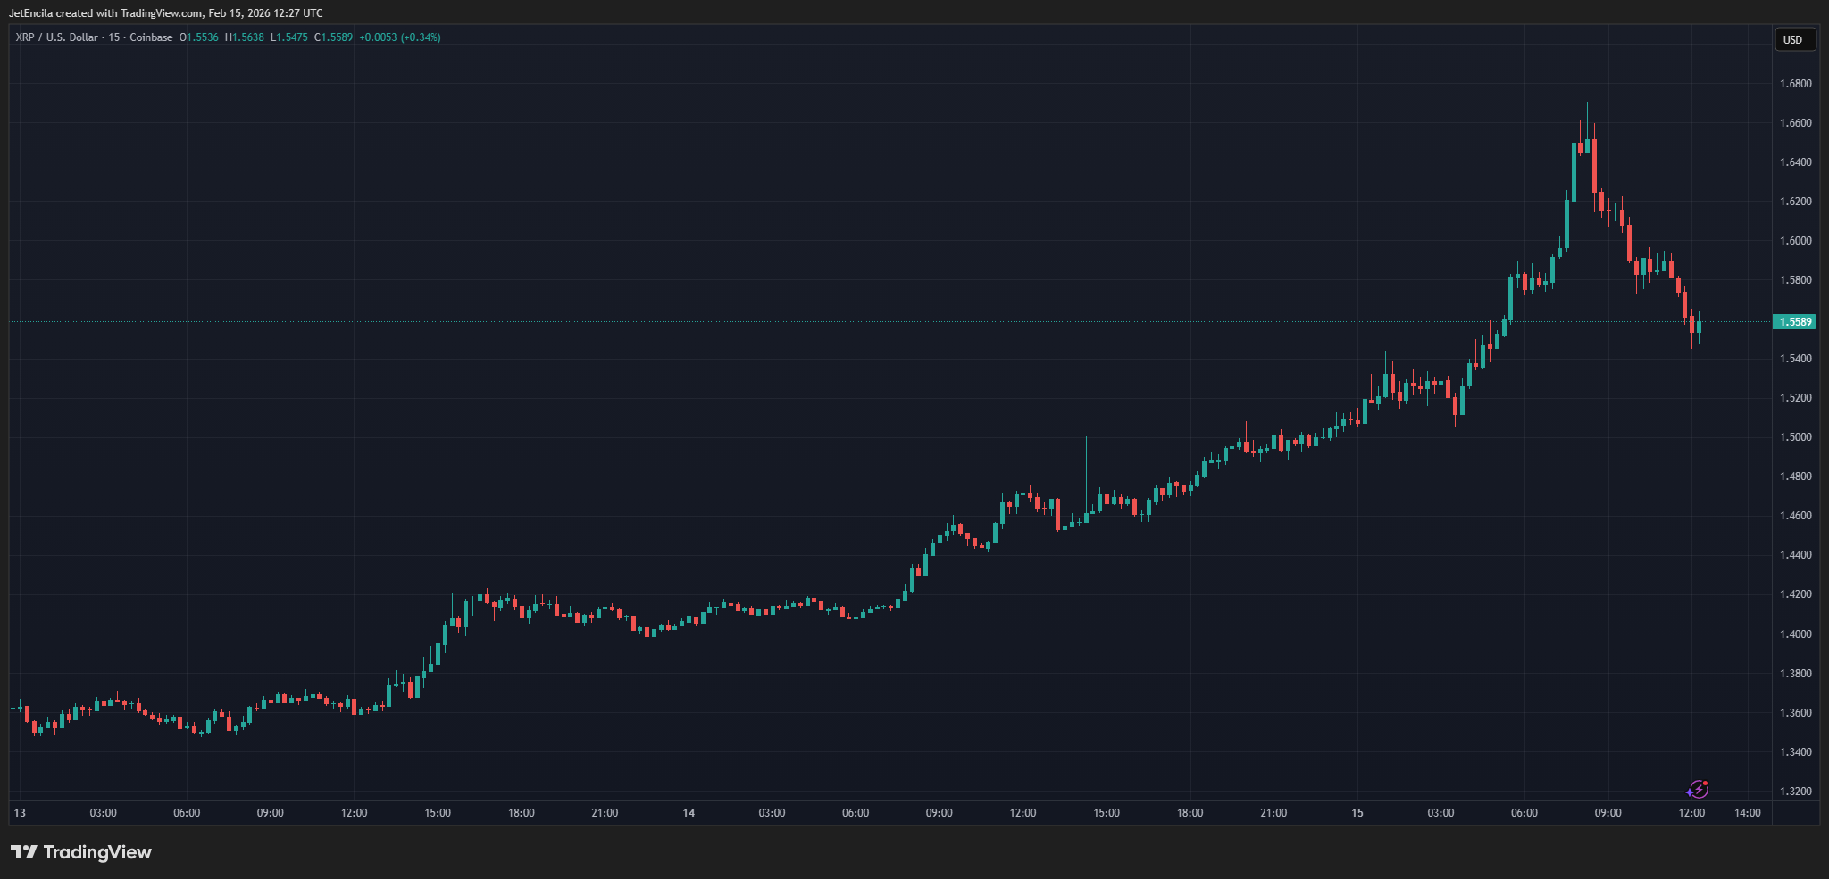
Task: Click the 1.6800 price axis label
Action: 1795,84
